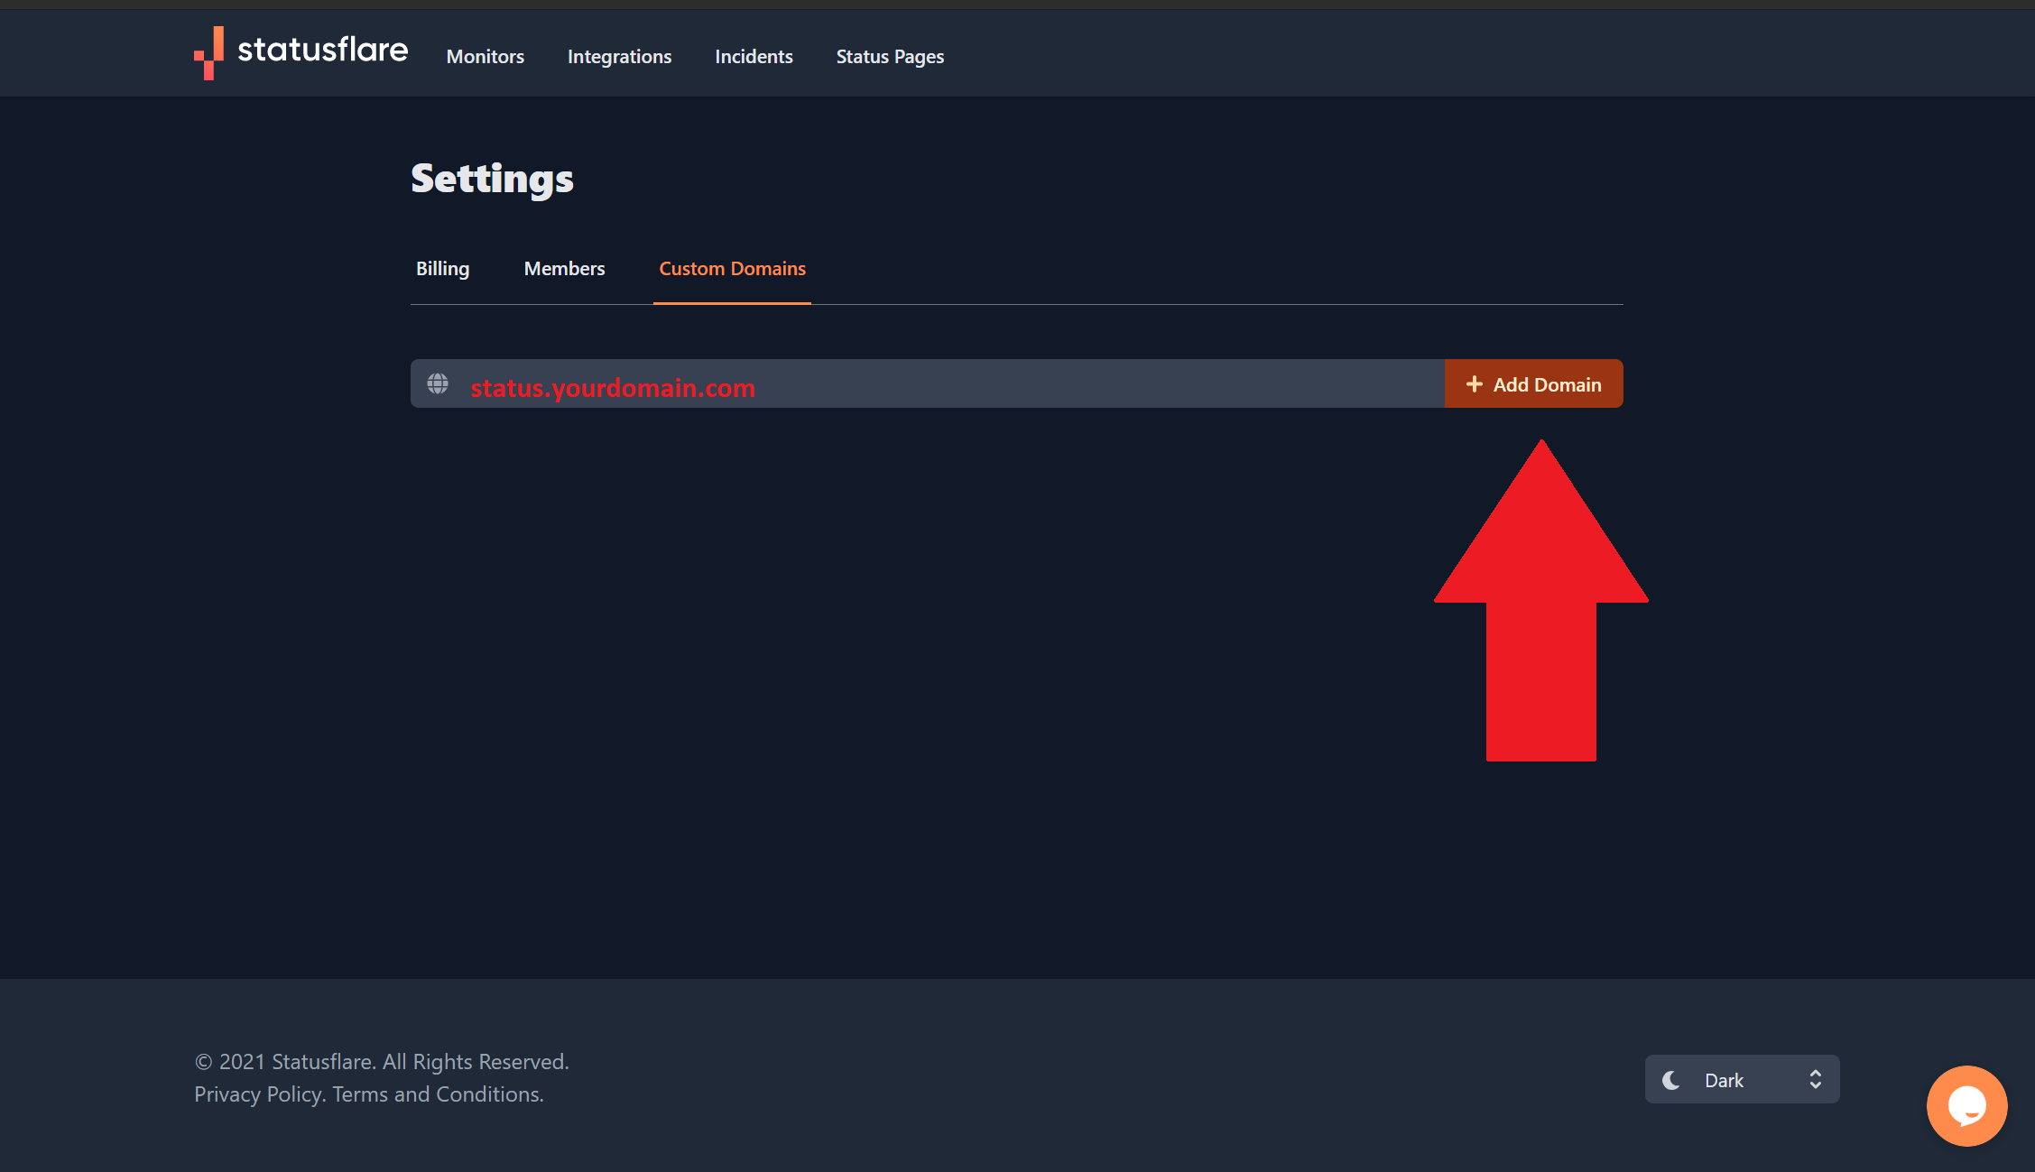2035x1172 pixels.
Task: Go to Integrations in navigation
Action: tap(619, 57)
